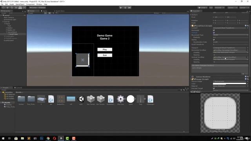Image resolution: width=251 pixels, height=141 pixels.
Task: Click the color eyedropper icon
Action: [247, 83]
